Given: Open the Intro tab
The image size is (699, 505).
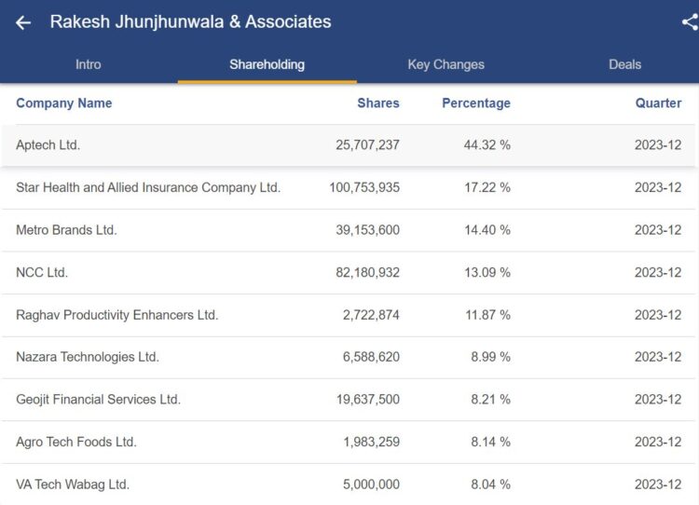Looking at the screenshot, I should 89,64.
